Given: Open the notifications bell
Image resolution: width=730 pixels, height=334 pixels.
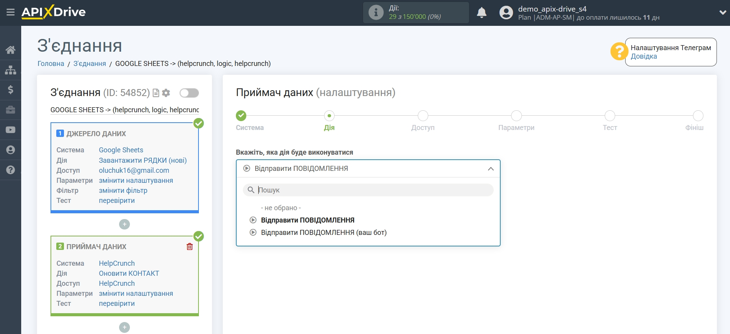Looking at the screenshot, I should click(481, 13).
